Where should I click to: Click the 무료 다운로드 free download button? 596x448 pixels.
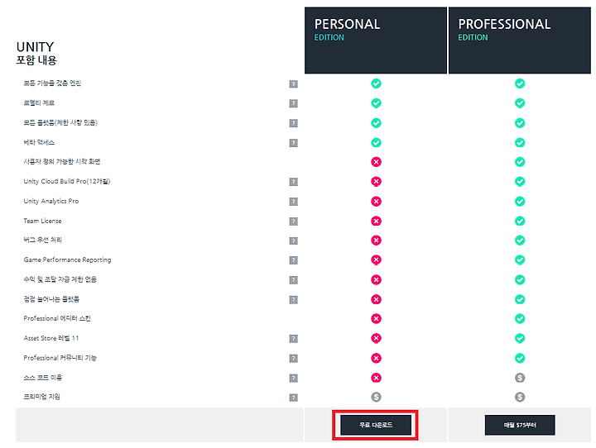(376, 425)
